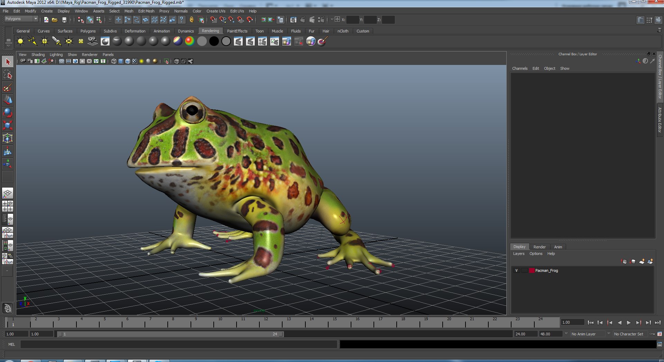The image size is (664, 362).
Task: Select the Show Manipulator tool
Action: (x=8, y=164)
